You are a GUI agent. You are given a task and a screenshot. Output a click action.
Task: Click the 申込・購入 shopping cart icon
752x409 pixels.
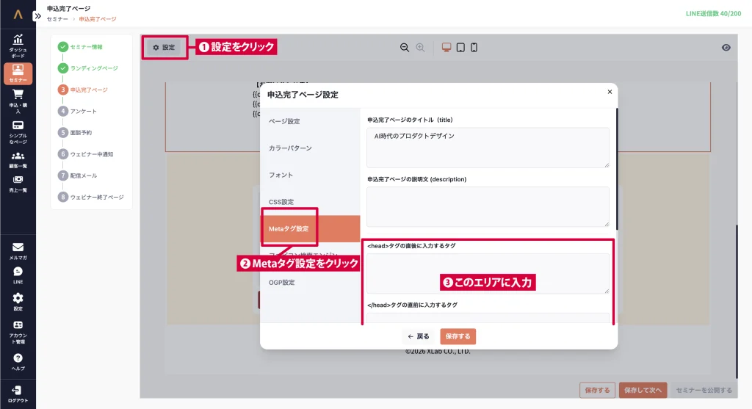tap(18, 98)
